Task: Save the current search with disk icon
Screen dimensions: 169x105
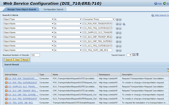Action: tap(134, 54)
